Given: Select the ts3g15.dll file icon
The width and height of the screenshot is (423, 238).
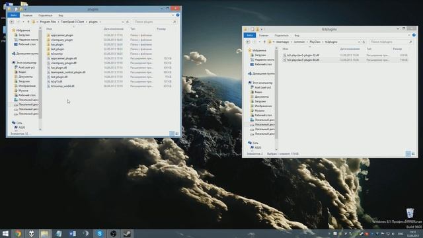Looking at the screenshot, I should click(48, 81).
